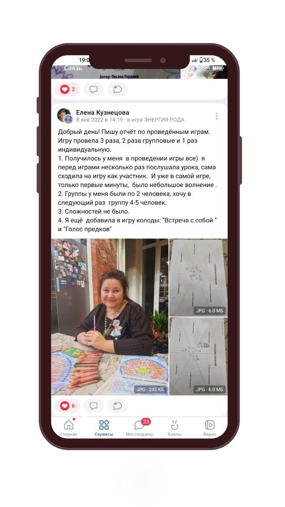This screenshot has height=507, width=285.
Task: Open comments on Elena Kuznetsova's post
Action: (x=93, y=406)
